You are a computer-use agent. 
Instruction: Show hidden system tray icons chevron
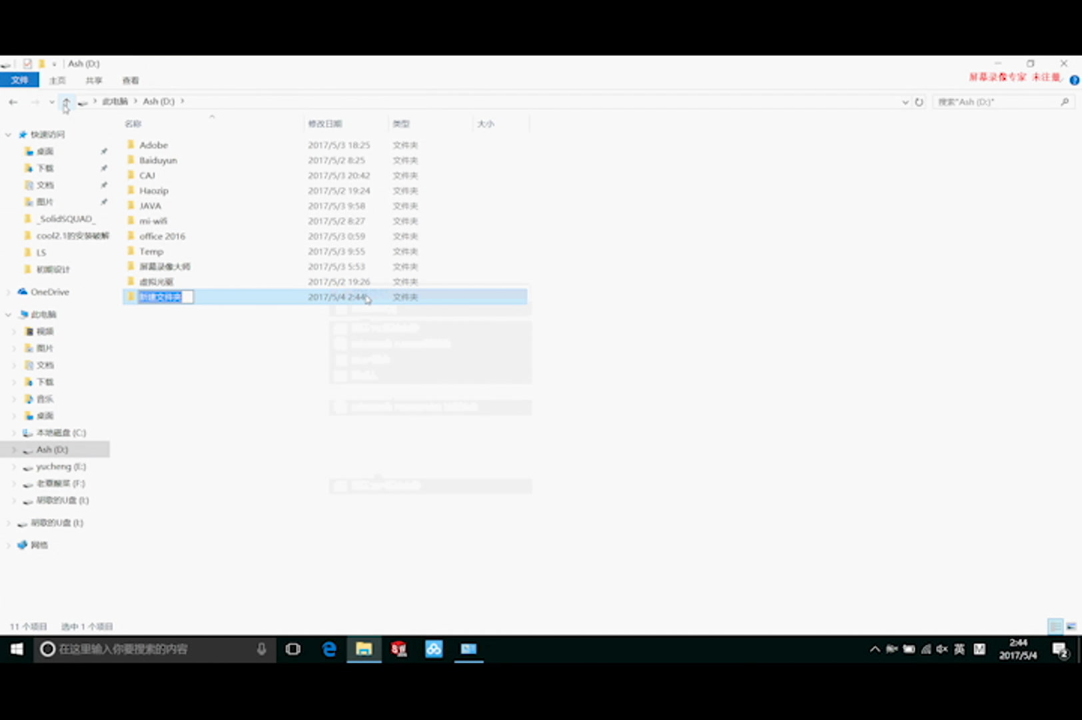click(x=875, y=649)
